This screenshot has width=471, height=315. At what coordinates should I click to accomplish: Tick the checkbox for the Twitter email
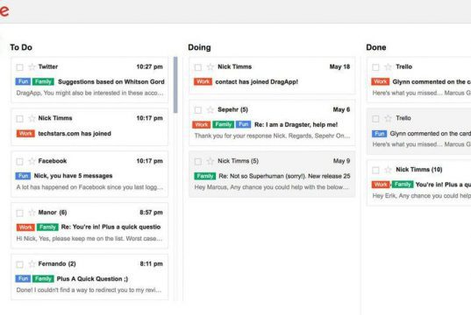(x=19, y=67)
